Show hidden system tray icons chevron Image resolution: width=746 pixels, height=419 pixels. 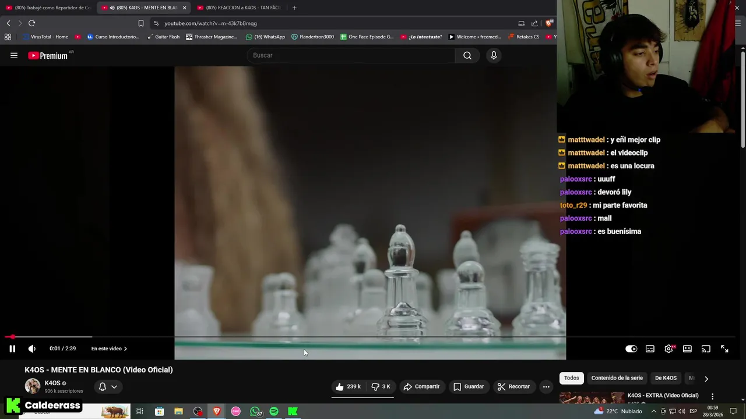(x=653, y=411)
